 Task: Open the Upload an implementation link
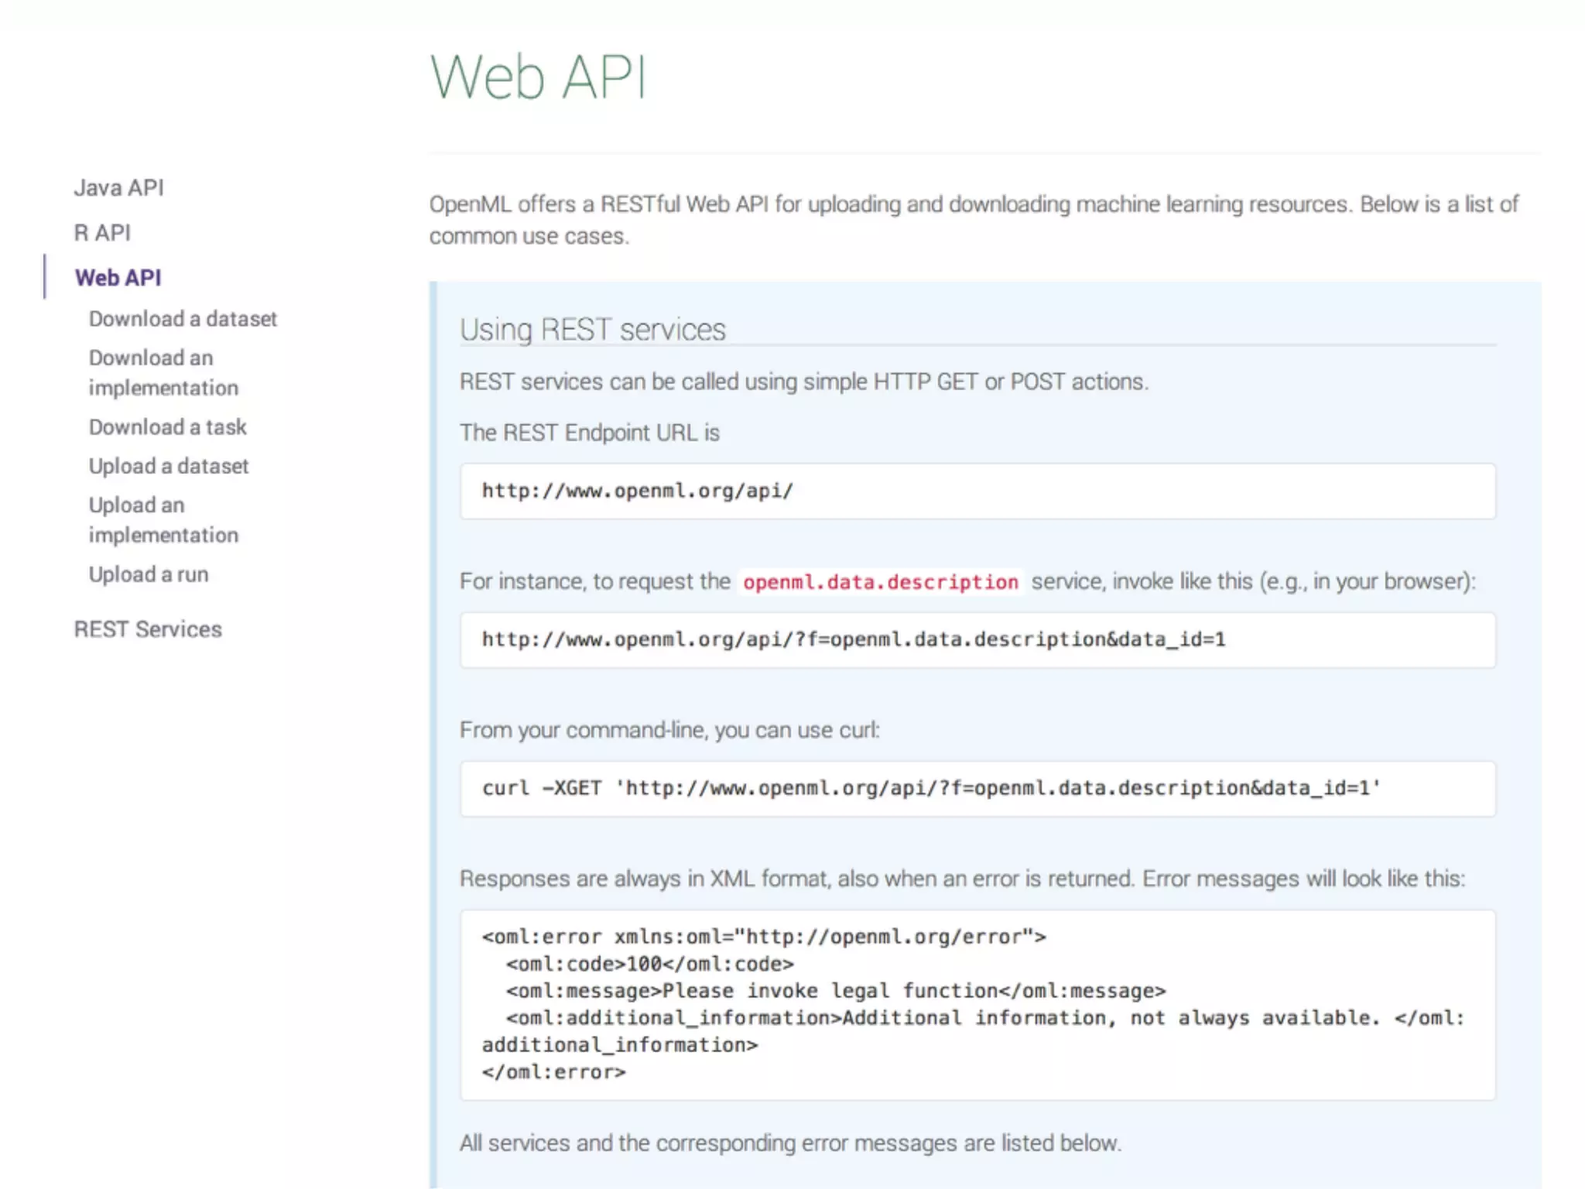pyautogui.click(x=163, y=519)
